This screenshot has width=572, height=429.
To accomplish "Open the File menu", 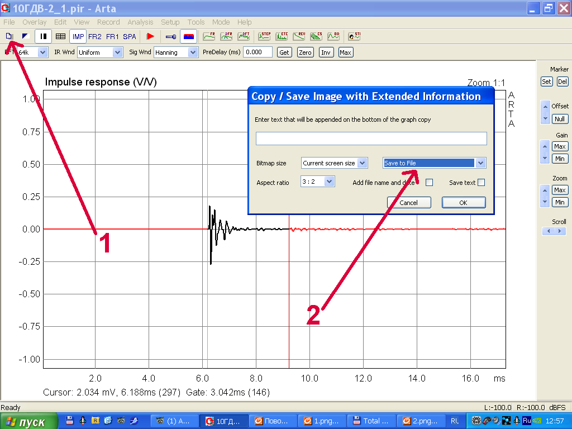I will pos(9,22).
